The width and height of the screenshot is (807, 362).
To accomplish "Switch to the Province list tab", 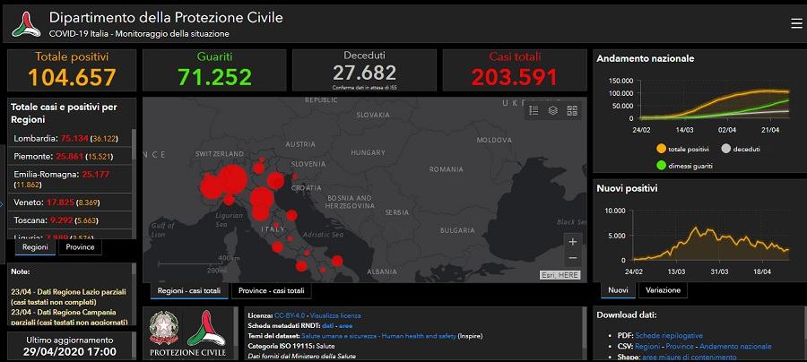I will [80, 247].
